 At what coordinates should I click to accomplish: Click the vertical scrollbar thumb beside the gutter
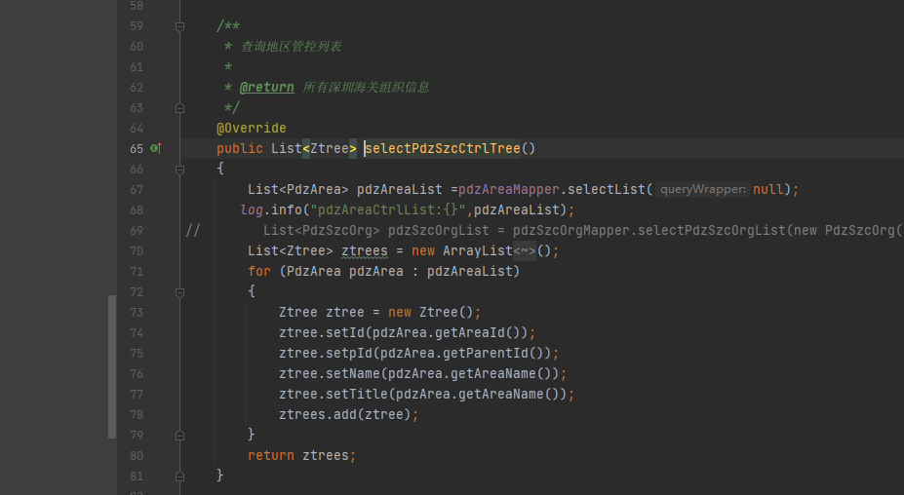[x=112, y=366]
